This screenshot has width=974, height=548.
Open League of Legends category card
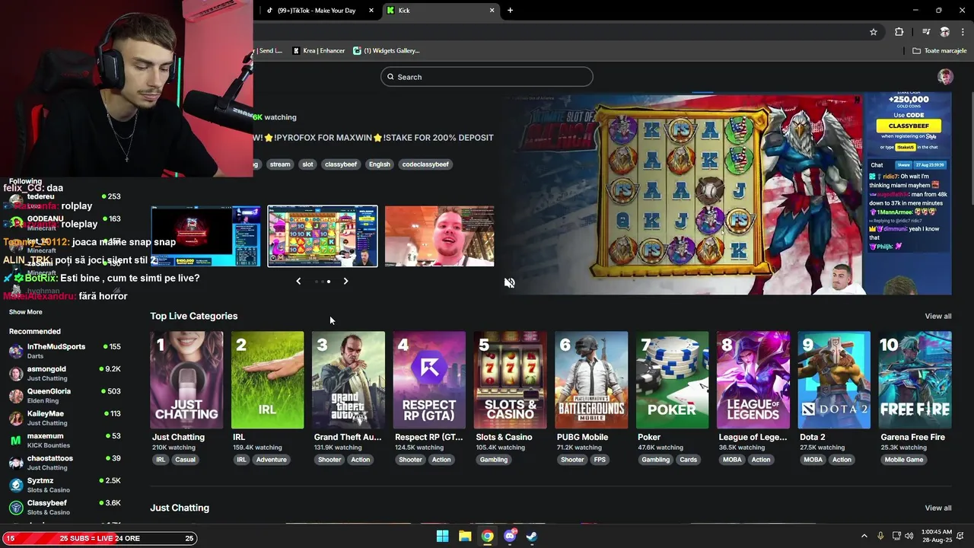753,380
